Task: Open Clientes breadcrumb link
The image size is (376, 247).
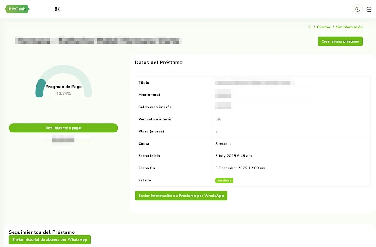Action: tap(323, 27)
